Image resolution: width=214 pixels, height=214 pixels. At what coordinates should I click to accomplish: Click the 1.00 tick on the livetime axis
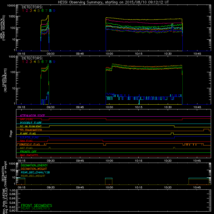[x=12, y=190]
